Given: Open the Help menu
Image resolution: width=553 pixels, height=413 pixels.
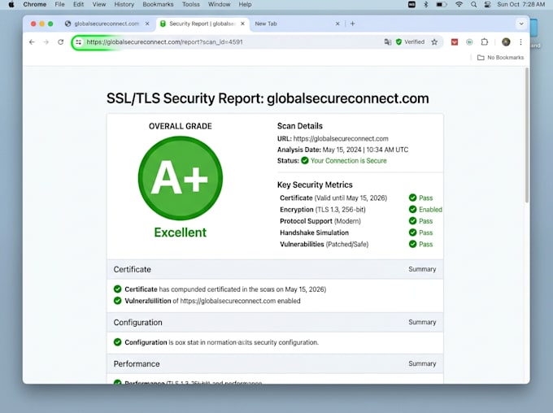Looking at the screenshot, I should click(245, 5).
